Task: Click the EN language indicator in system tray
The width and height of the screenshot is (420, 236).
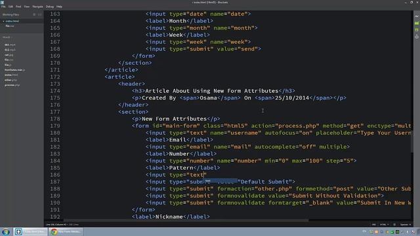Action: point(364,231)
